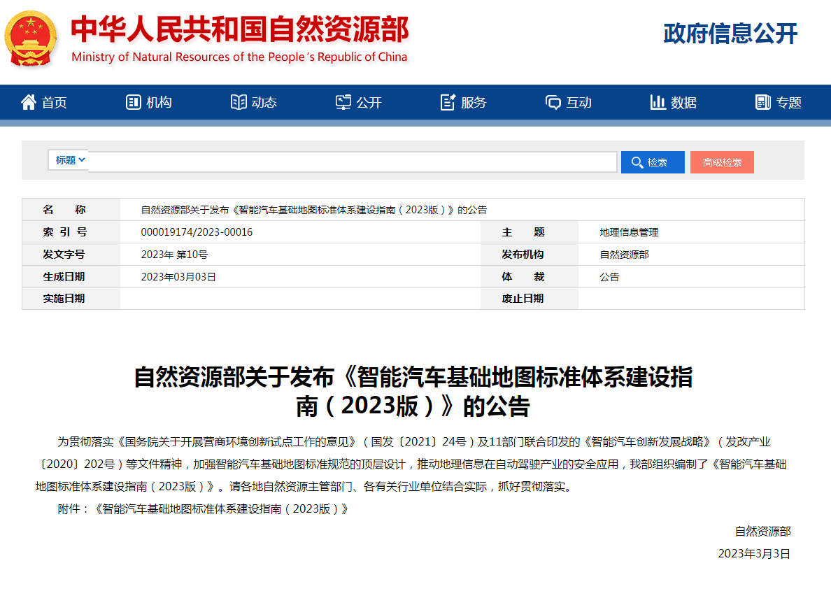Go to the 动态 section
This screenshot has height=591, width=831.
pyautogui.click(x=254, y=102)
